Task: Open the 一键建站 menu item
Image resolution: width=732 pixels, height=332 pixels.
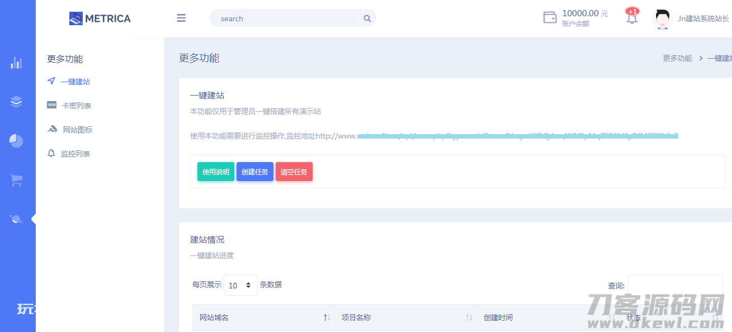Action: pos(75,82)
